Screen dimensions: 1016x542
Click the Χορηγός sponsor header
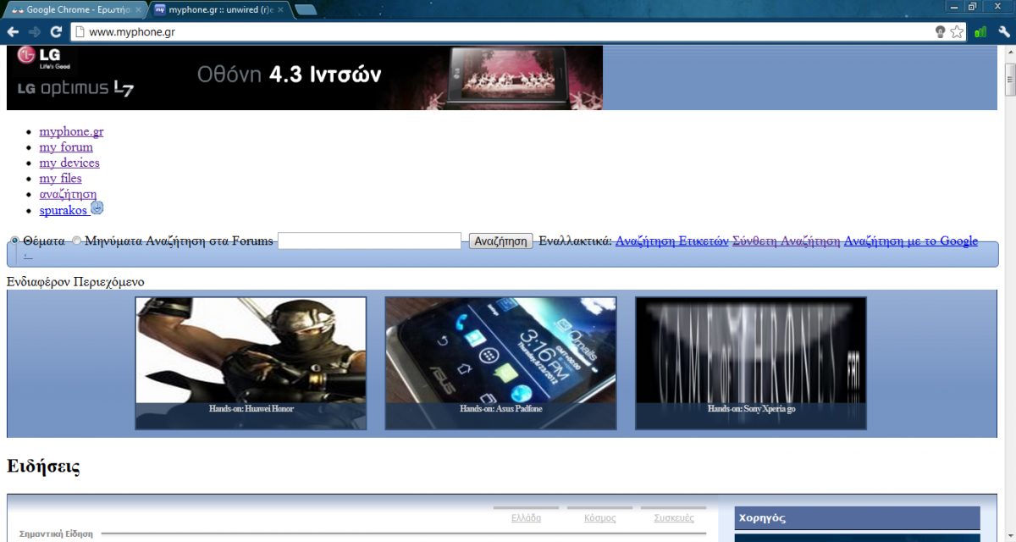pyautogui.click(x=857, y=517)
